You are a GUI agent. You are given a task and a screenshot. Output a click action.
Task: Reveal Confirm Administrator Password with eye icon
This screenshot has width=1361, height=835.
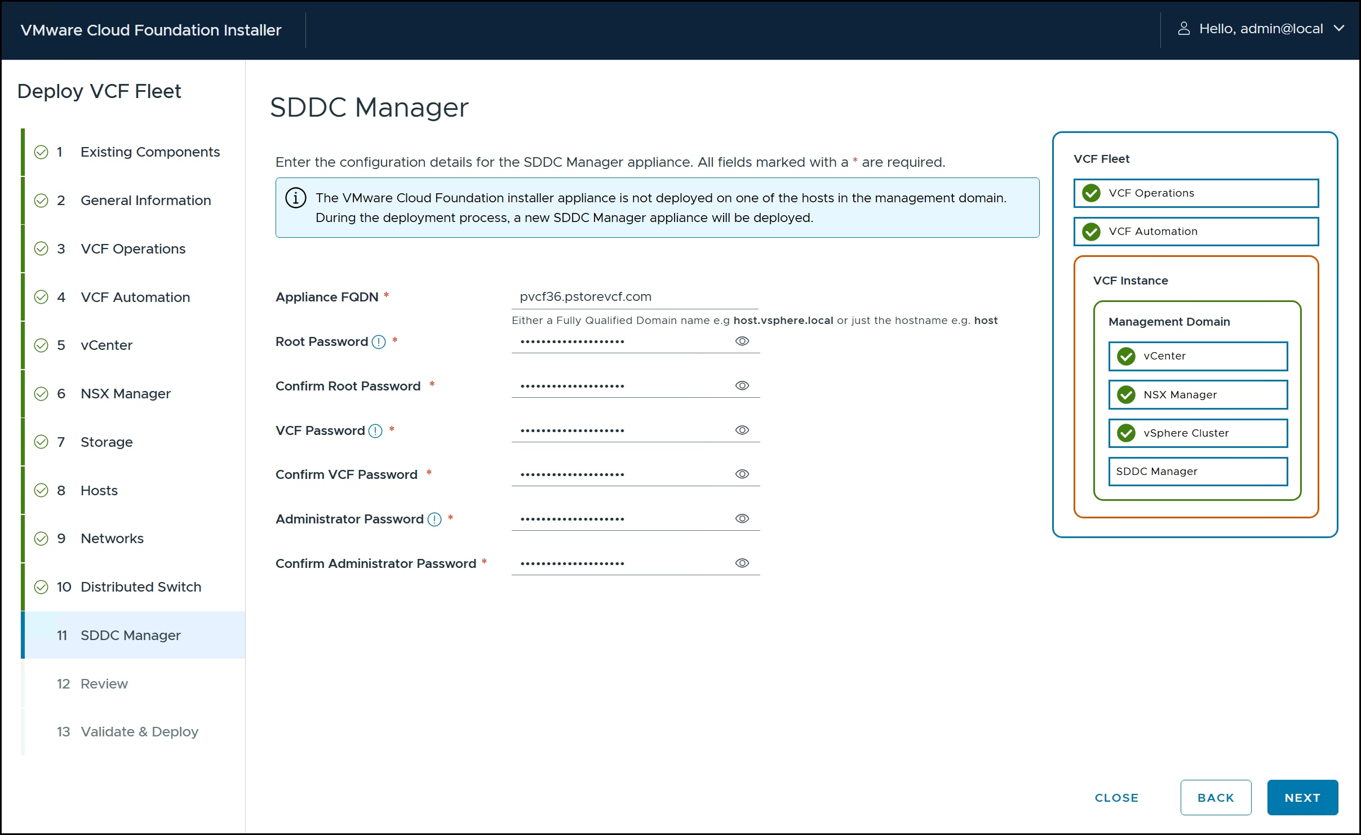pos(742,563)
